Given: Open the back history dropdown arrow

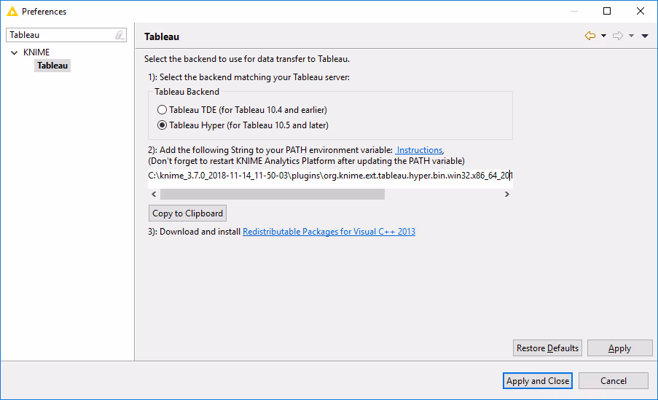Looking at the screenshot, I should [x=603, y=36].
